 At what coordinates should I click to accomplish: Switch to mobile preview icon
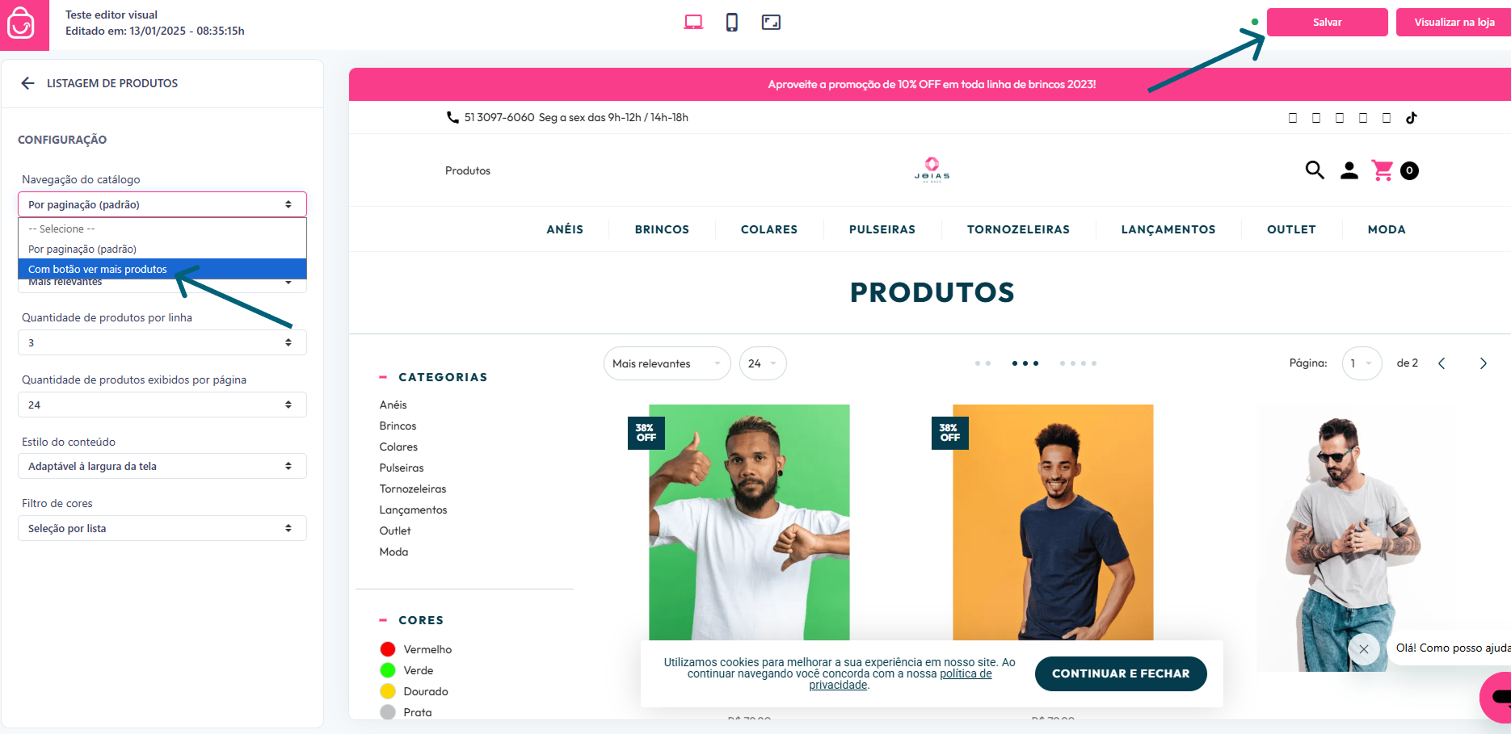click(x=732, y=23)
